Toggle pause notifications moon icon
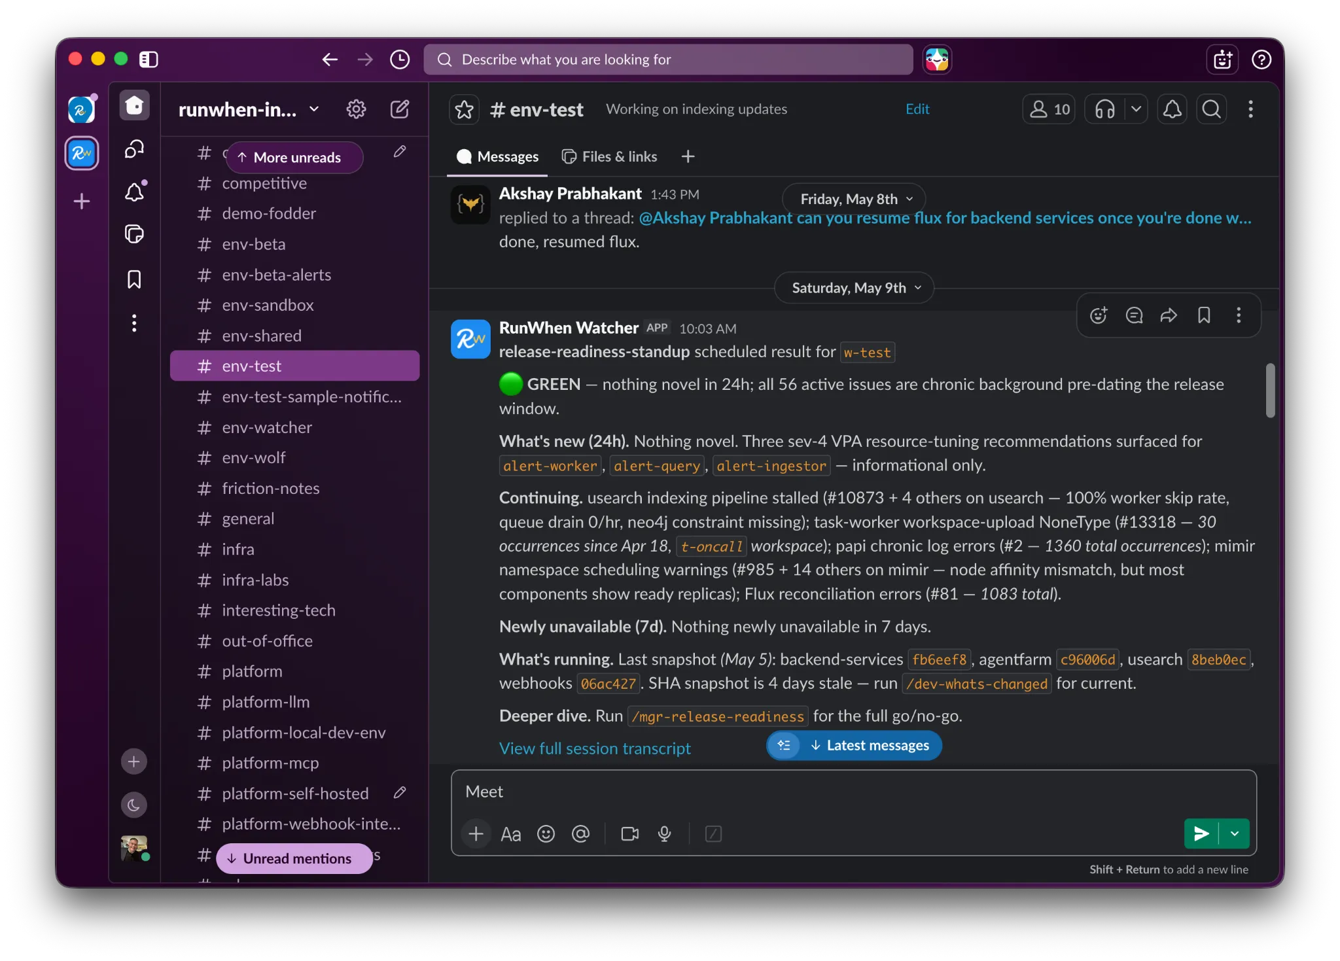This screenshot has height=961, width=1340. coord(134,805)
